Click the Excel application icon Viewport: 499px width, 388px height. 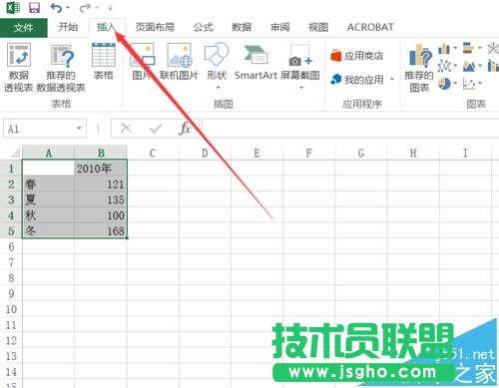13,7
